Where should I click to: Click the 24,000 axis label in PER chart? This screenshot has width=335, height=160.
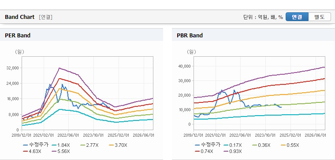click(x=13, y=84)
